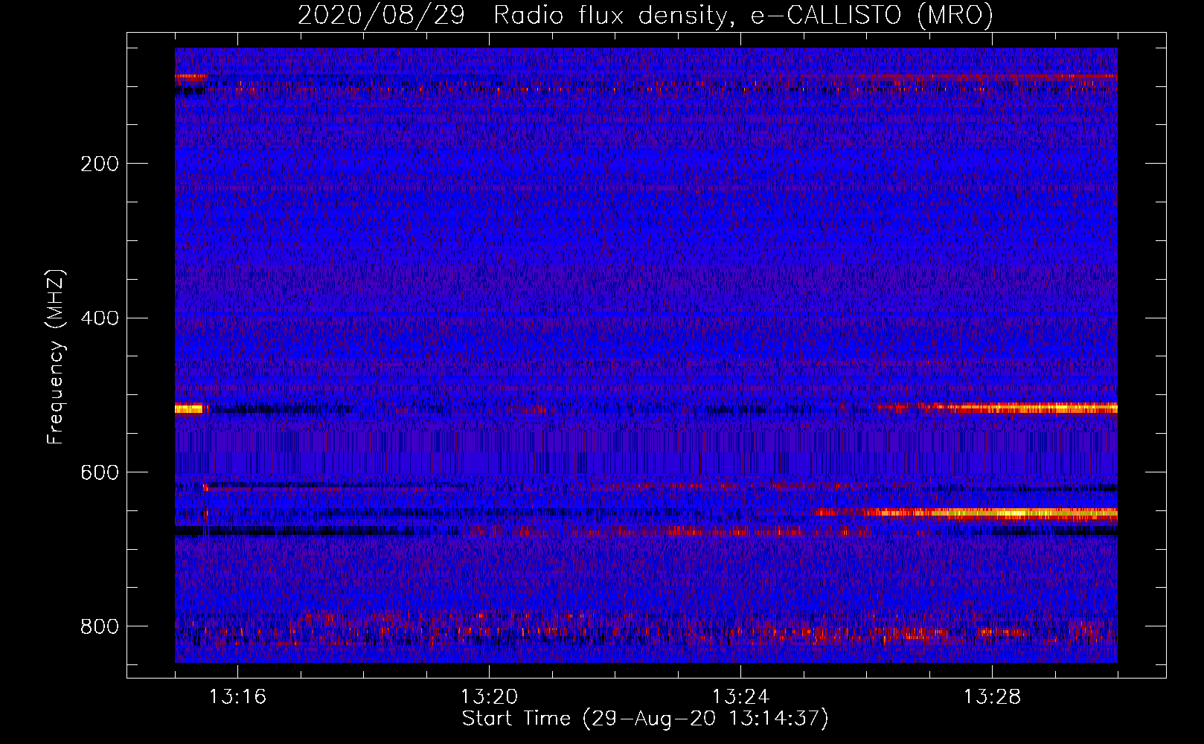Click the "Start Time (29-Aug-20 13:14:37)" axis label

645,719
